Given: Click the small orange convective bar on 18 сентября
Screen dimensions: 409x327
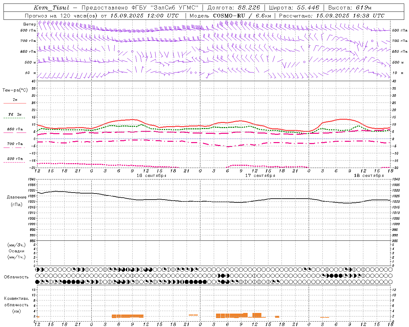Looking at the screenshot, I should click(325, 317).
